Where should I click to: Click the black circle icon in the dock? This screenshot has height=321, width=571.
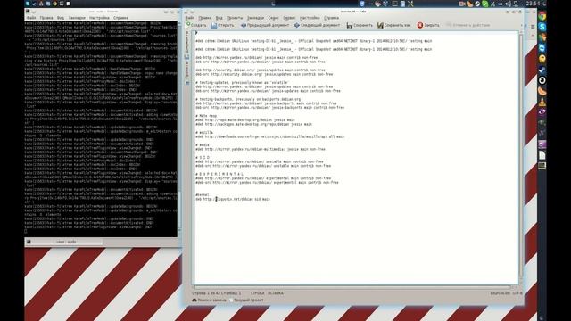point(542,80)
